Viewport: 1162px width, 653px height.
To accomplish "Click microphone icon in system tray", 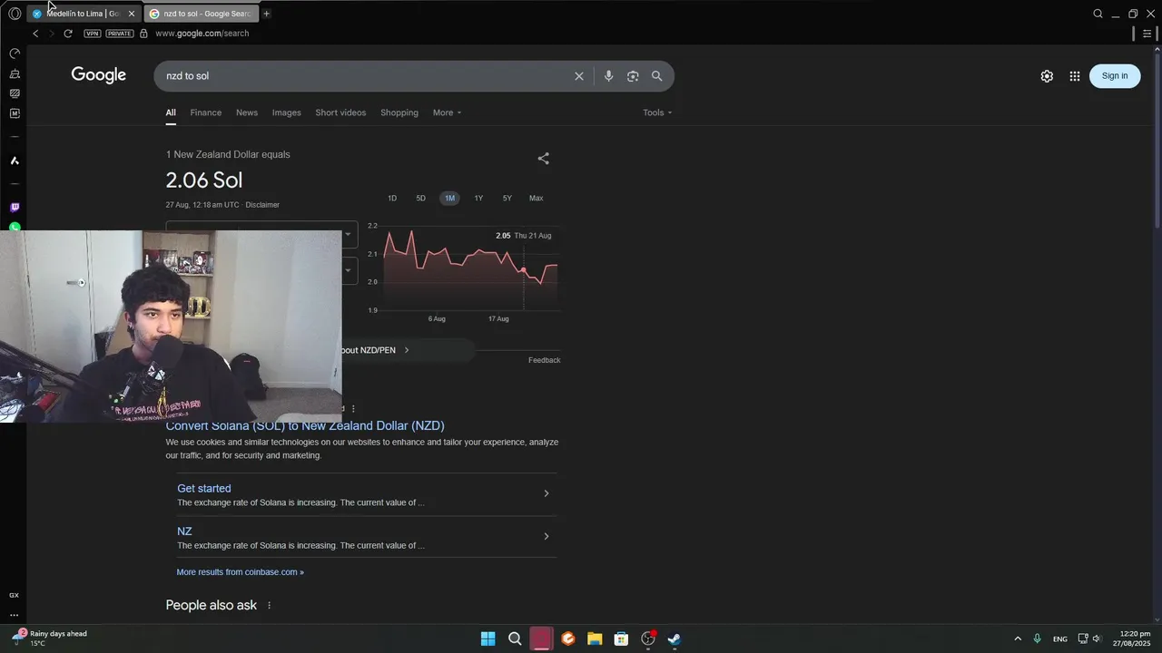I will coord(1037,638).
